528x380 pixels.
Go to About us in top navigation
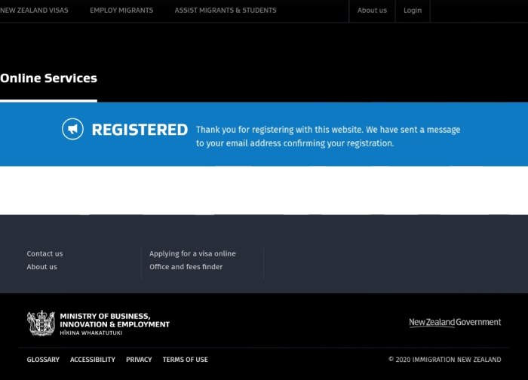coord(372,11)
